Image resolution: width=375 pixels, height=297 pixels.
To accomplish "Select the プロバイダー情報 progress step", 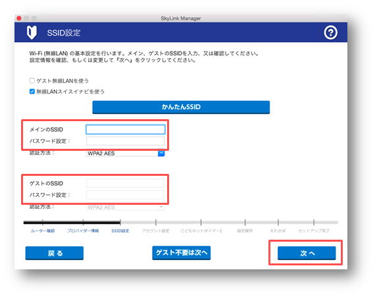I will coord(83,230).
